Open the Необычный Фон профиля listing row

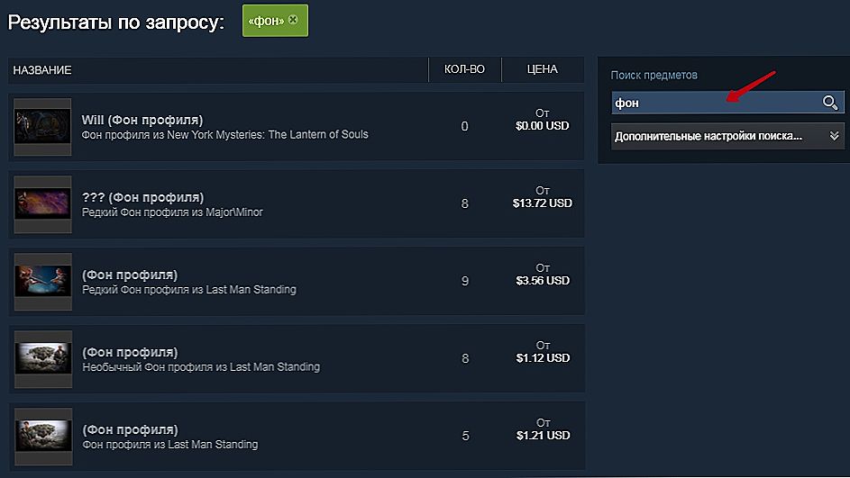pyautogui.click(x=297, y=359)
